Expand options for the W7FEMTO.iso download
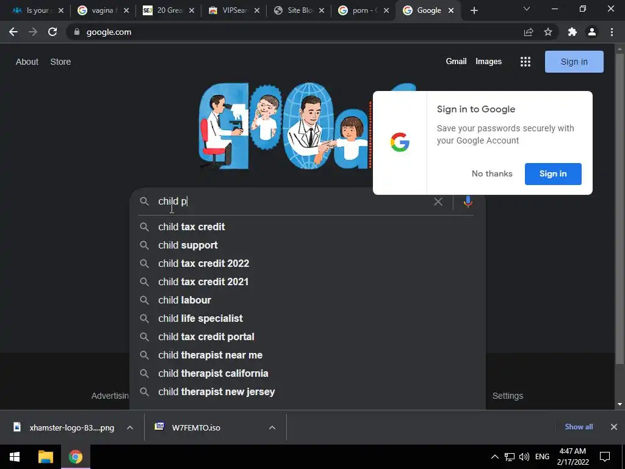The height and width of the screenshot is (469, 625). [272, 427]
